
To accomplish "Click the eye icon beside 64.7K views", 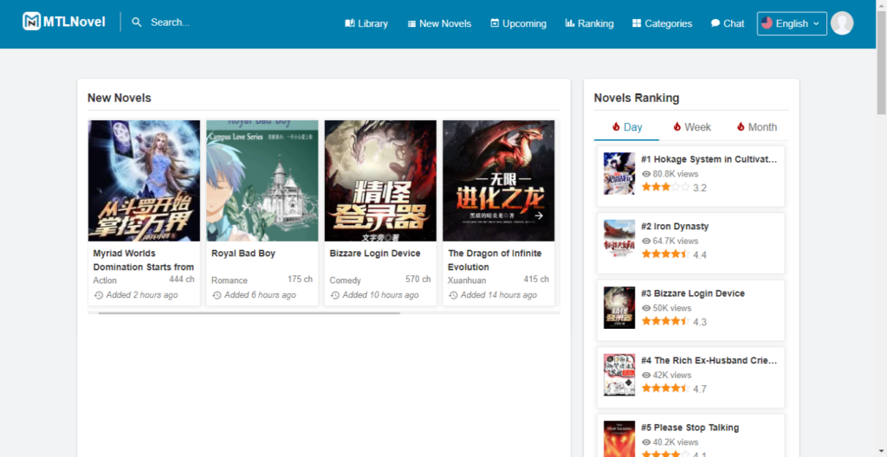I will click(x=646, y=241).
